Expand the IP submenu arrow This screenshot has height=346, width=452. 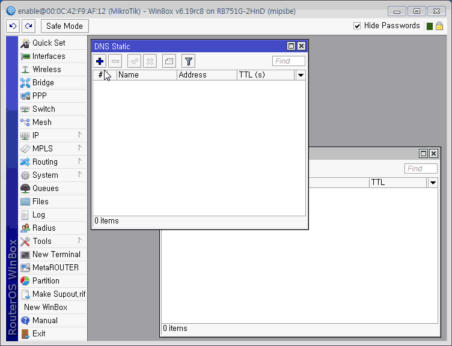pyautogui.click(x=80, y=135)
